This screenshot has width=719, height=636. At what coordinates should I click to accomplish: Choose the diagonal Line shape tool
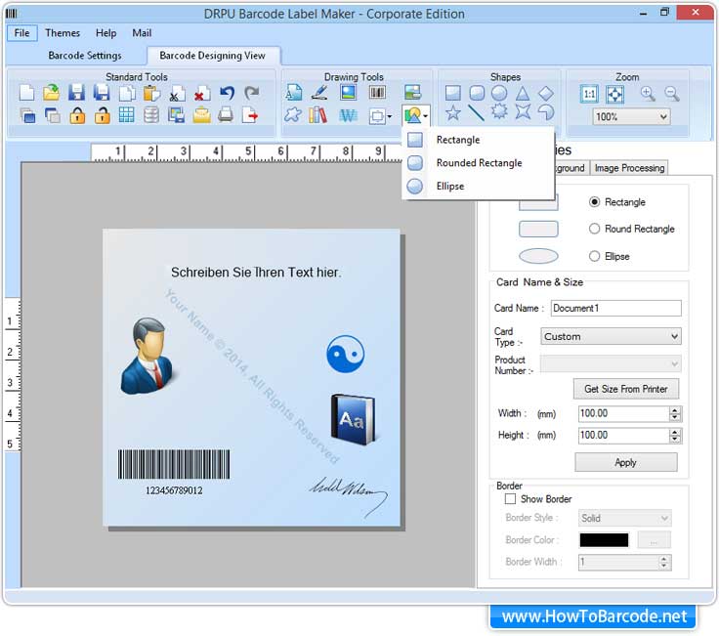pos(476,112)
